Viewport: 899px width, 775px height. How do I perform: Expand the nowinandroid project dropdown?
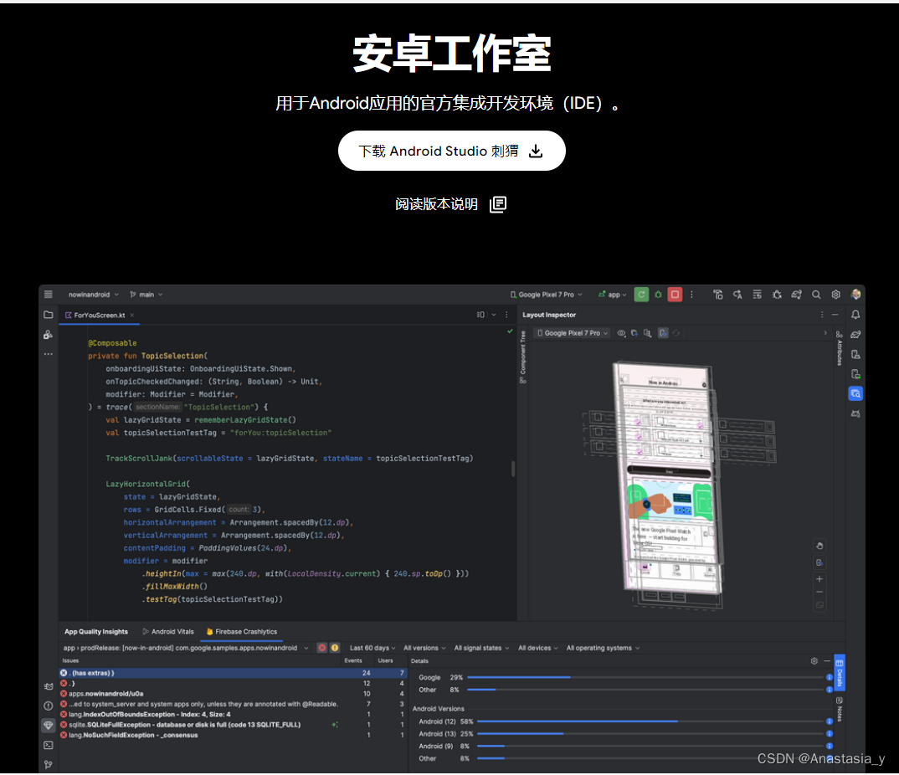point(94,294)
